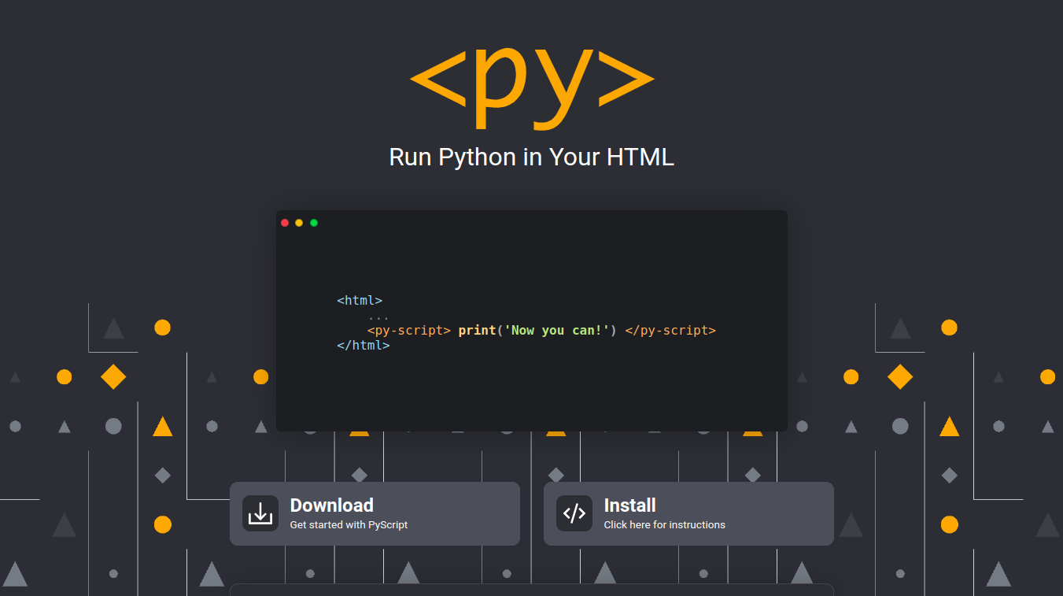The width and height of the screenshot is (1063, 596).
Task: Click the orange circle decoration near bottom left
Action: [x=162, y=522]
